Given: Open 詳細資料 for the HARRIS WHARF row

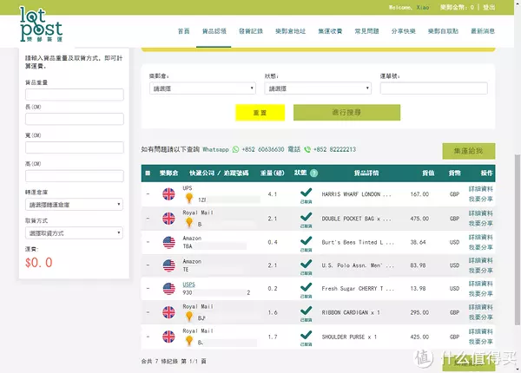Looking at the screenshot, I should (x=481, y=189).
